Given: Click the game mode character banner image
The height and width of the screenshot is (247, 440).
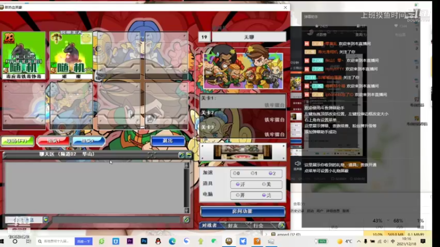Looking at the screenshot, I should 243,71.
